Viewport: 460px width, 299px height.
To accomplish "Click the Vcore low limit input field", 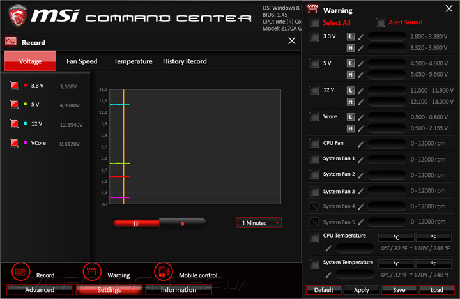I will (x=387, y=117).
